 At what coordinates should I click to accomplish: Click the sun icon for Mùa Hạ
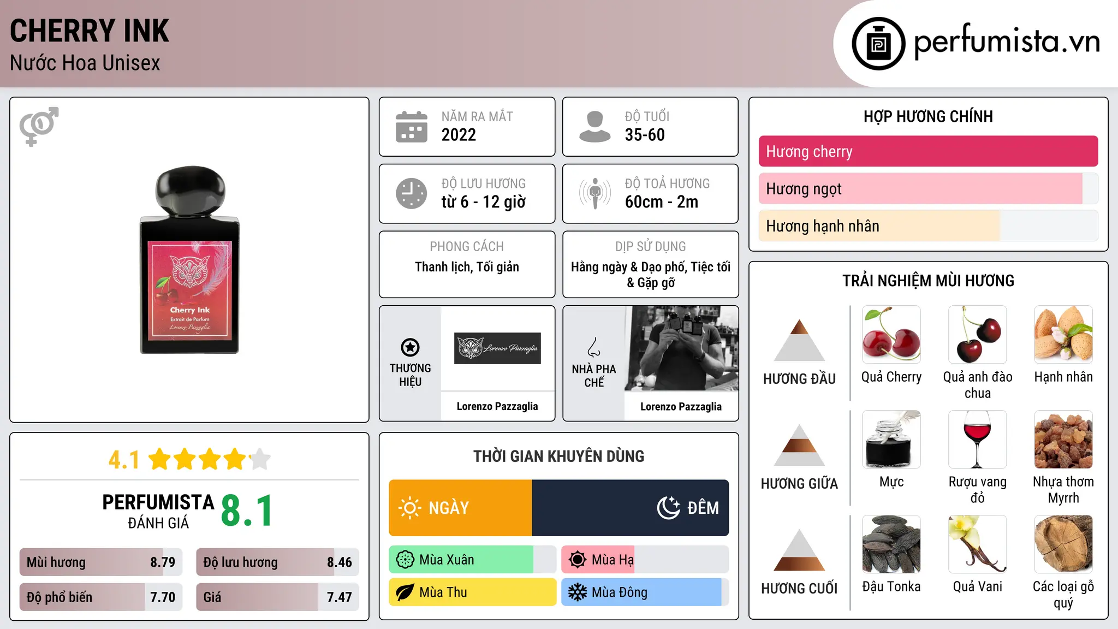[578, 560]
